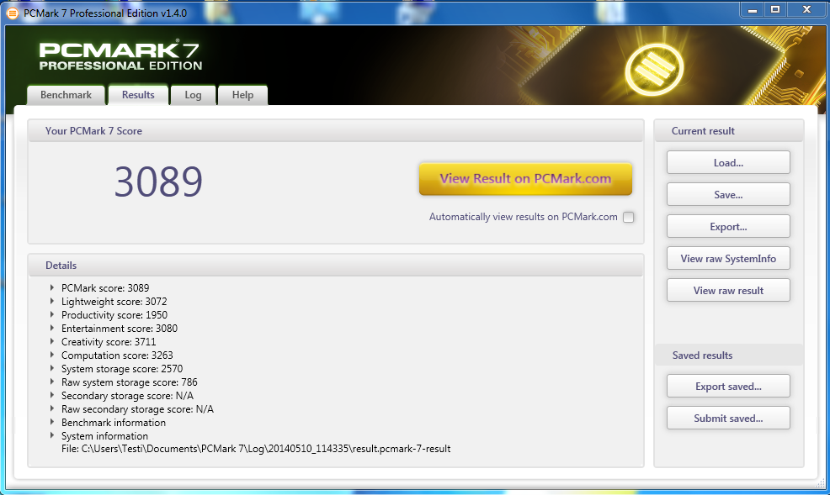
Task: Maximize the PCMark 7 window
Action: [775, 9]
